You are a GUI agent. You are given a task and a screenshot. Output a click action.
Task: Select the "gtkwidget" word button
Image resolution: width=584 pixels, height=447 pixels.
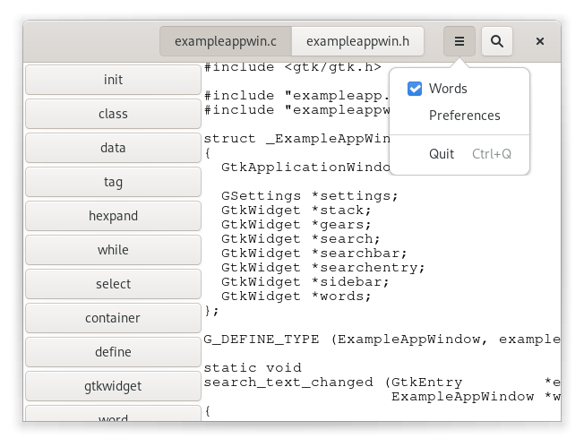113,386
